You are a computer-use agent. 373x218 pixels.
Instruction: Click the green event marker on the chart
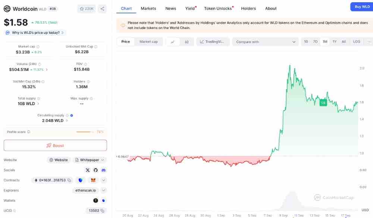(323, 103)
